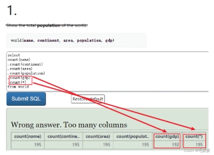The width and height of the screenshot is (214, 155).
Task: Click the 'select' line in the query
Action: tap(14, 55)
